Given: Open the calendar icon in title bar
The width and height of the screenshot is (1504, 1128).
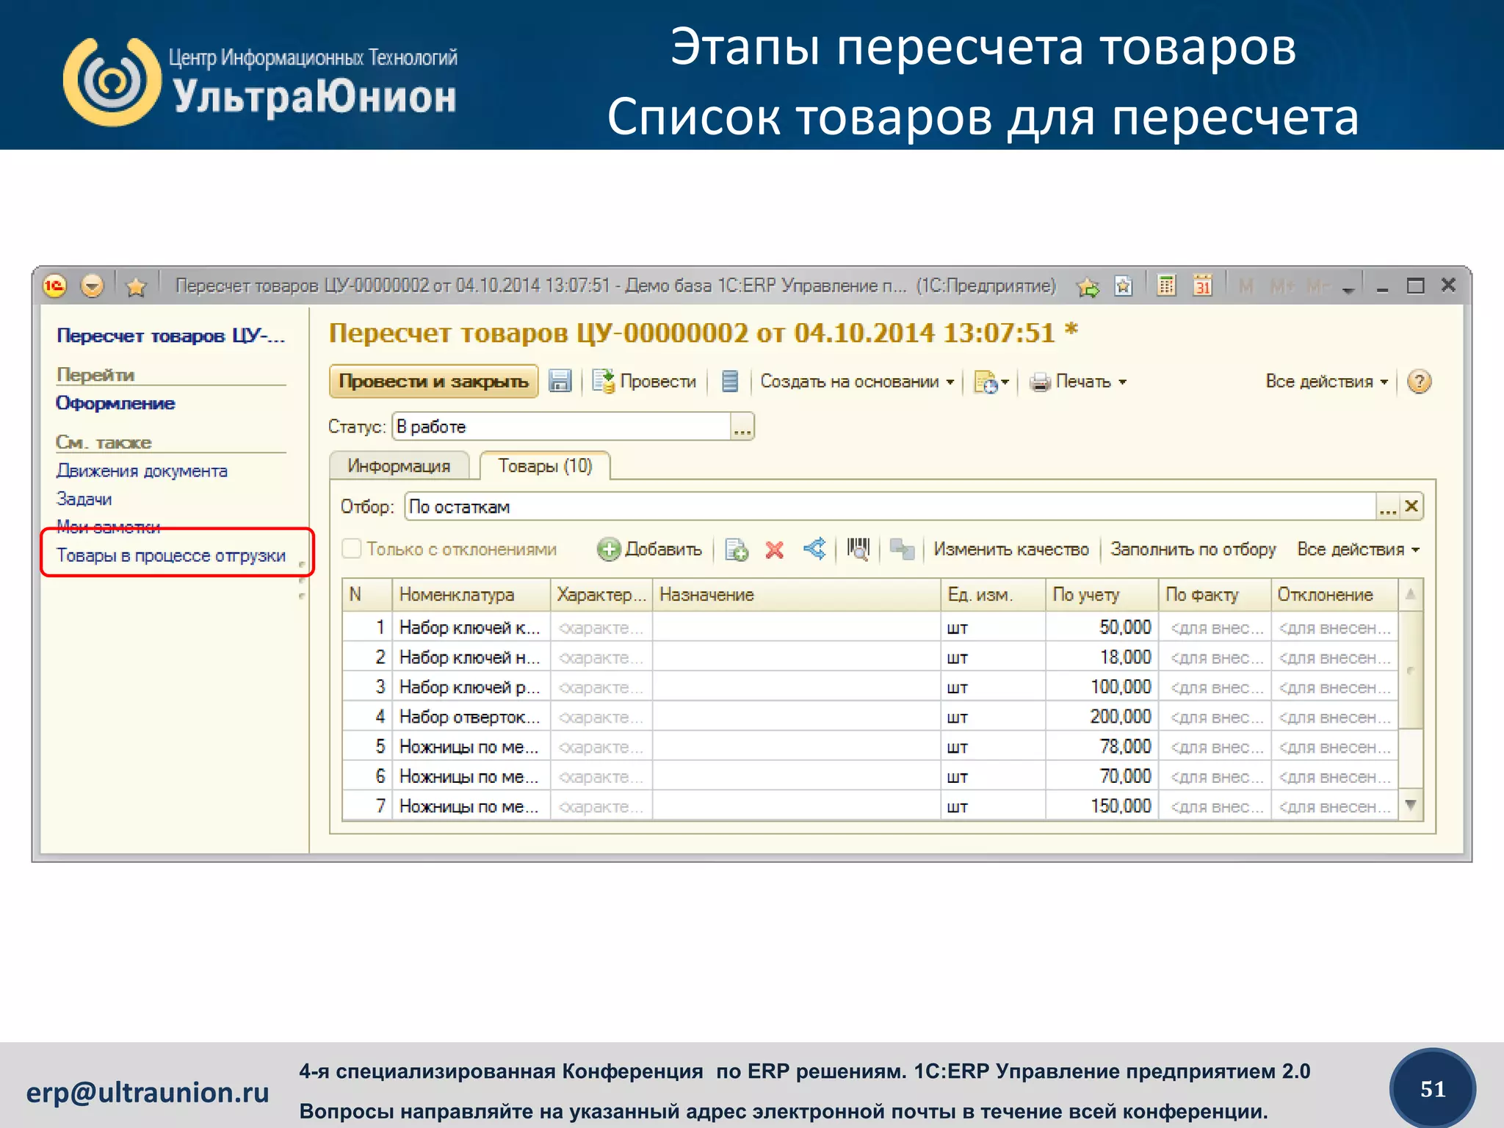Looking at the screenshot, I should (1202, 286).
